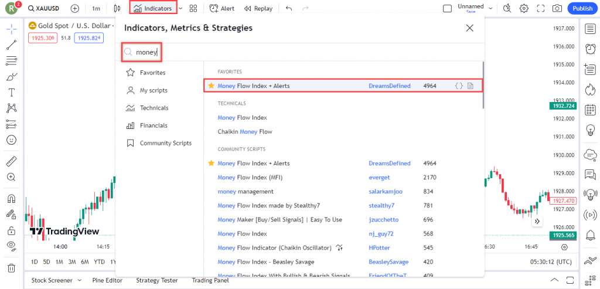
Task: Open the layout setup square icon
Action: [x=447, y=8]
